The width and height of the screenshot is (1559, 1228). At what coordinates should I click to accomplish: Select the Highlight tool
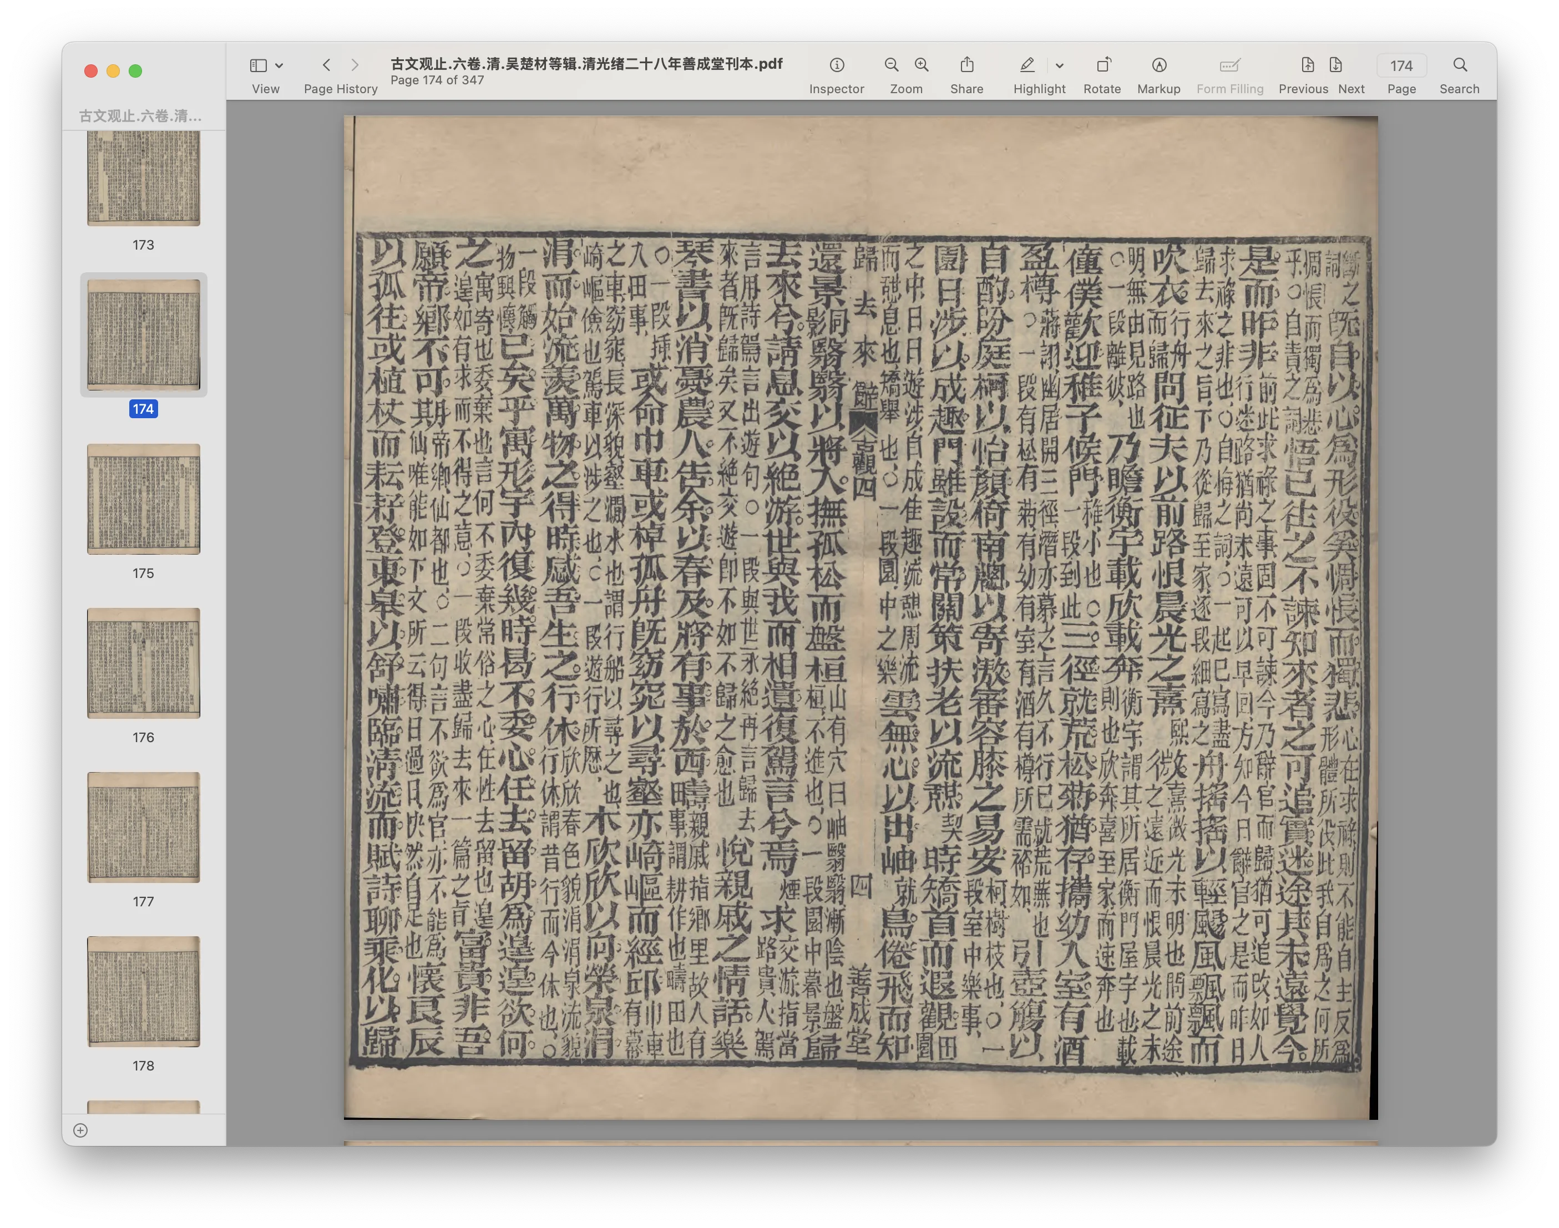click(x=1027, y=65)
